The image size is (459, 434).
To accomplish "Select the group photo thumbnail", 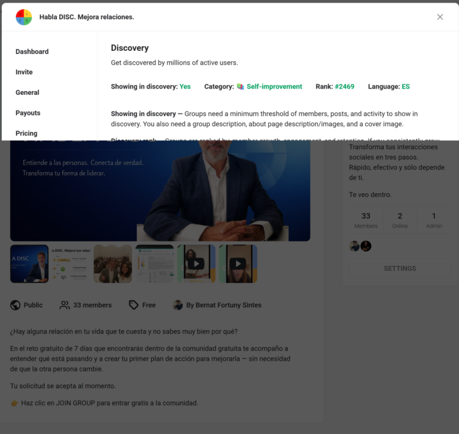I will tap(113, 264).
